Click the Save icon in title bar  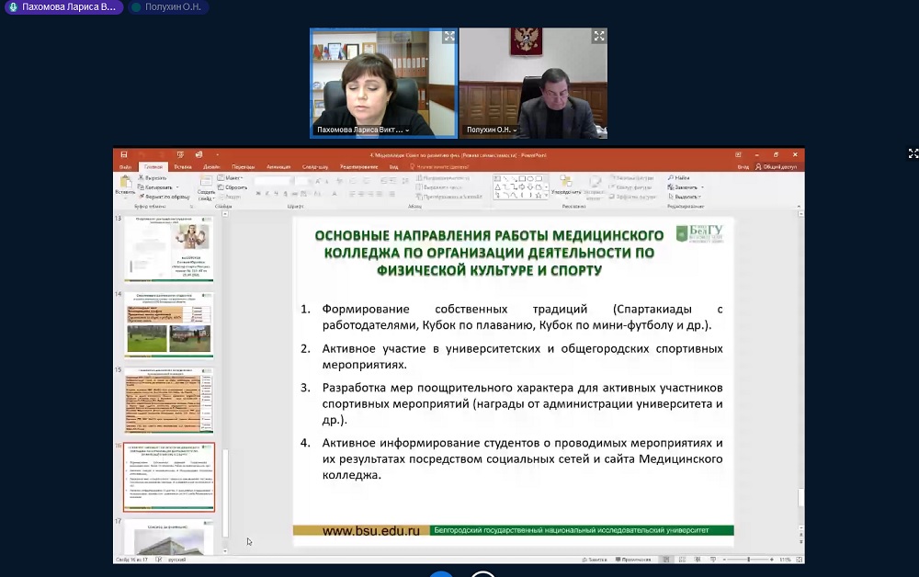[122, 155]
